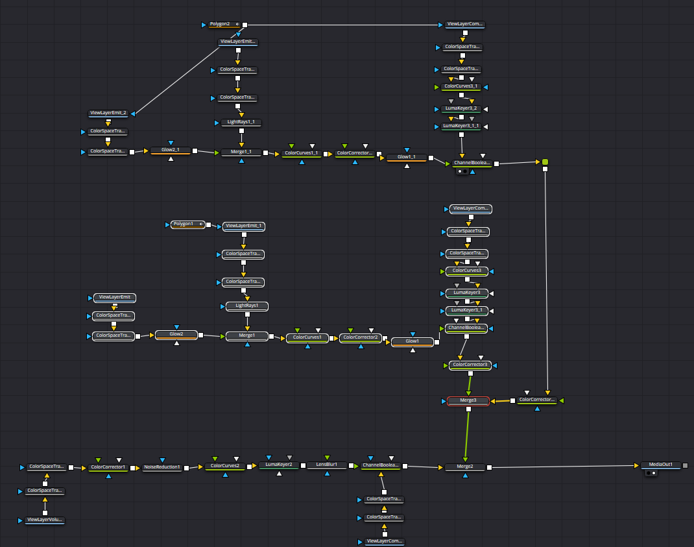Select the ViewLayerVolu... node
The image size is (694, 547).
(x=45, y=520)
